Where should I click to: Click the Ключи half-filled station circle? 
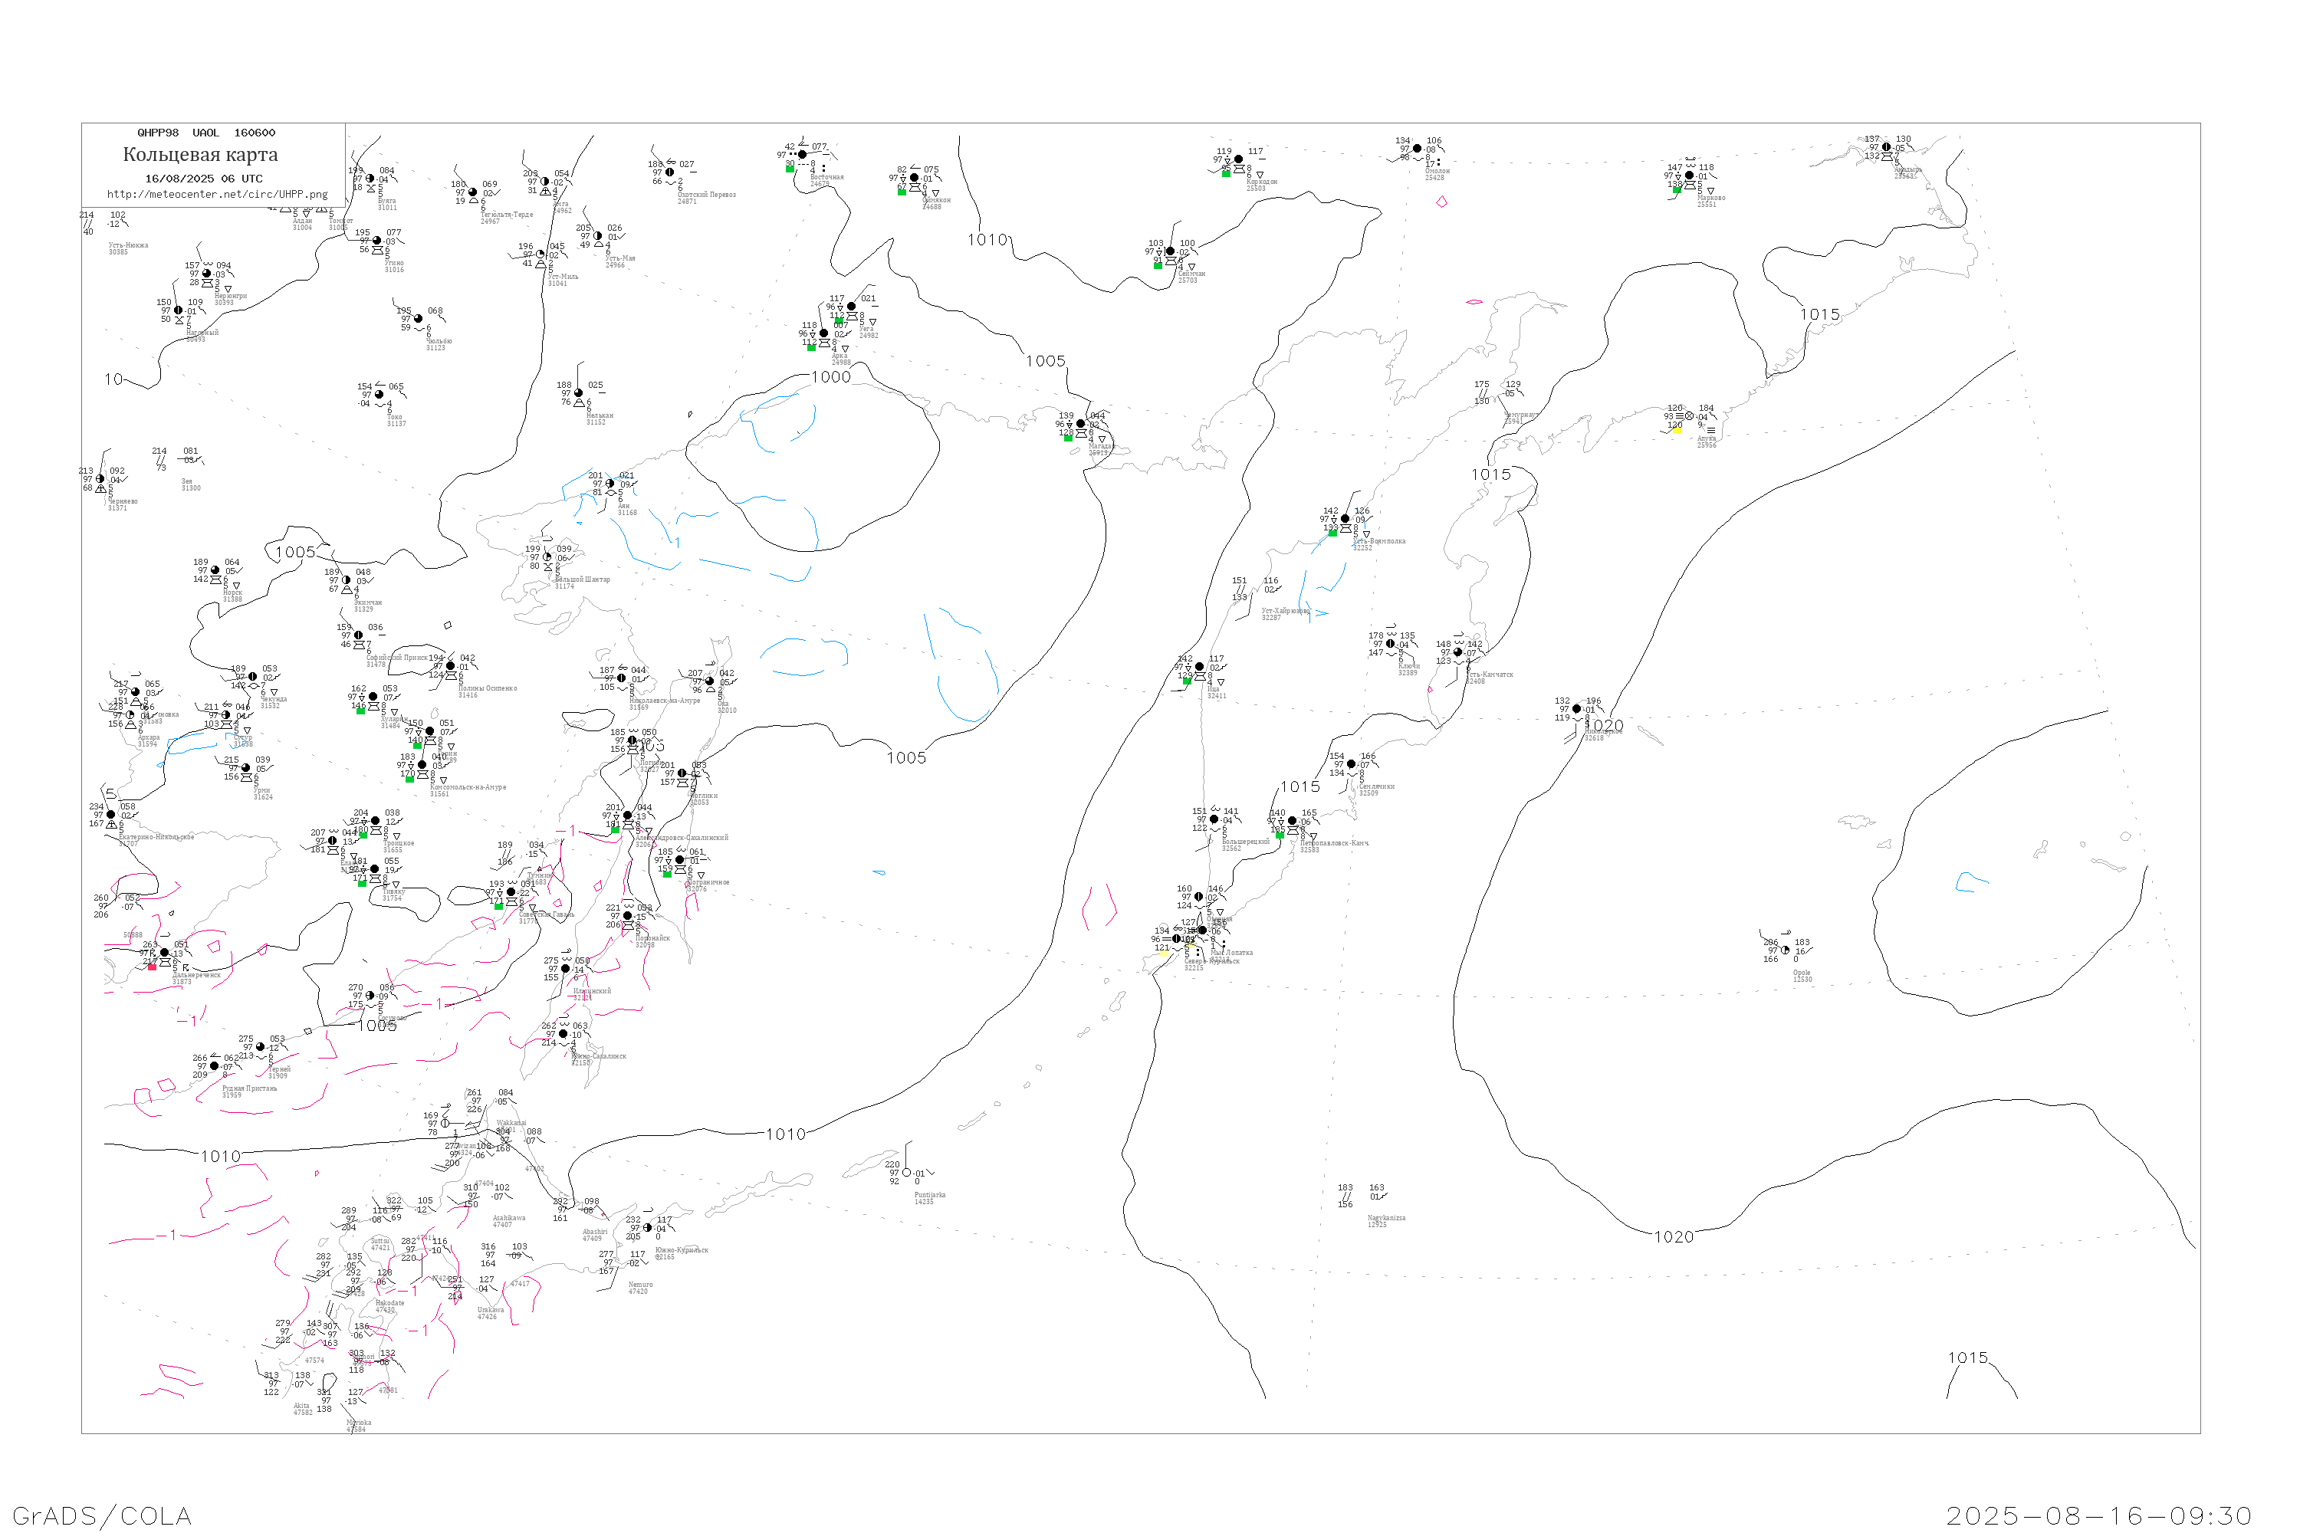click(x=1389, y=643)
